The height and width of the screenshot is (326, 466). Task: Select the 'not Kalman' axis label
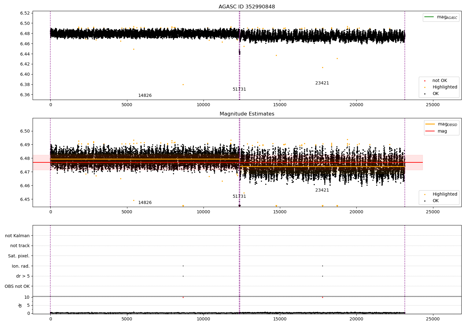click(x=17, y=236)
